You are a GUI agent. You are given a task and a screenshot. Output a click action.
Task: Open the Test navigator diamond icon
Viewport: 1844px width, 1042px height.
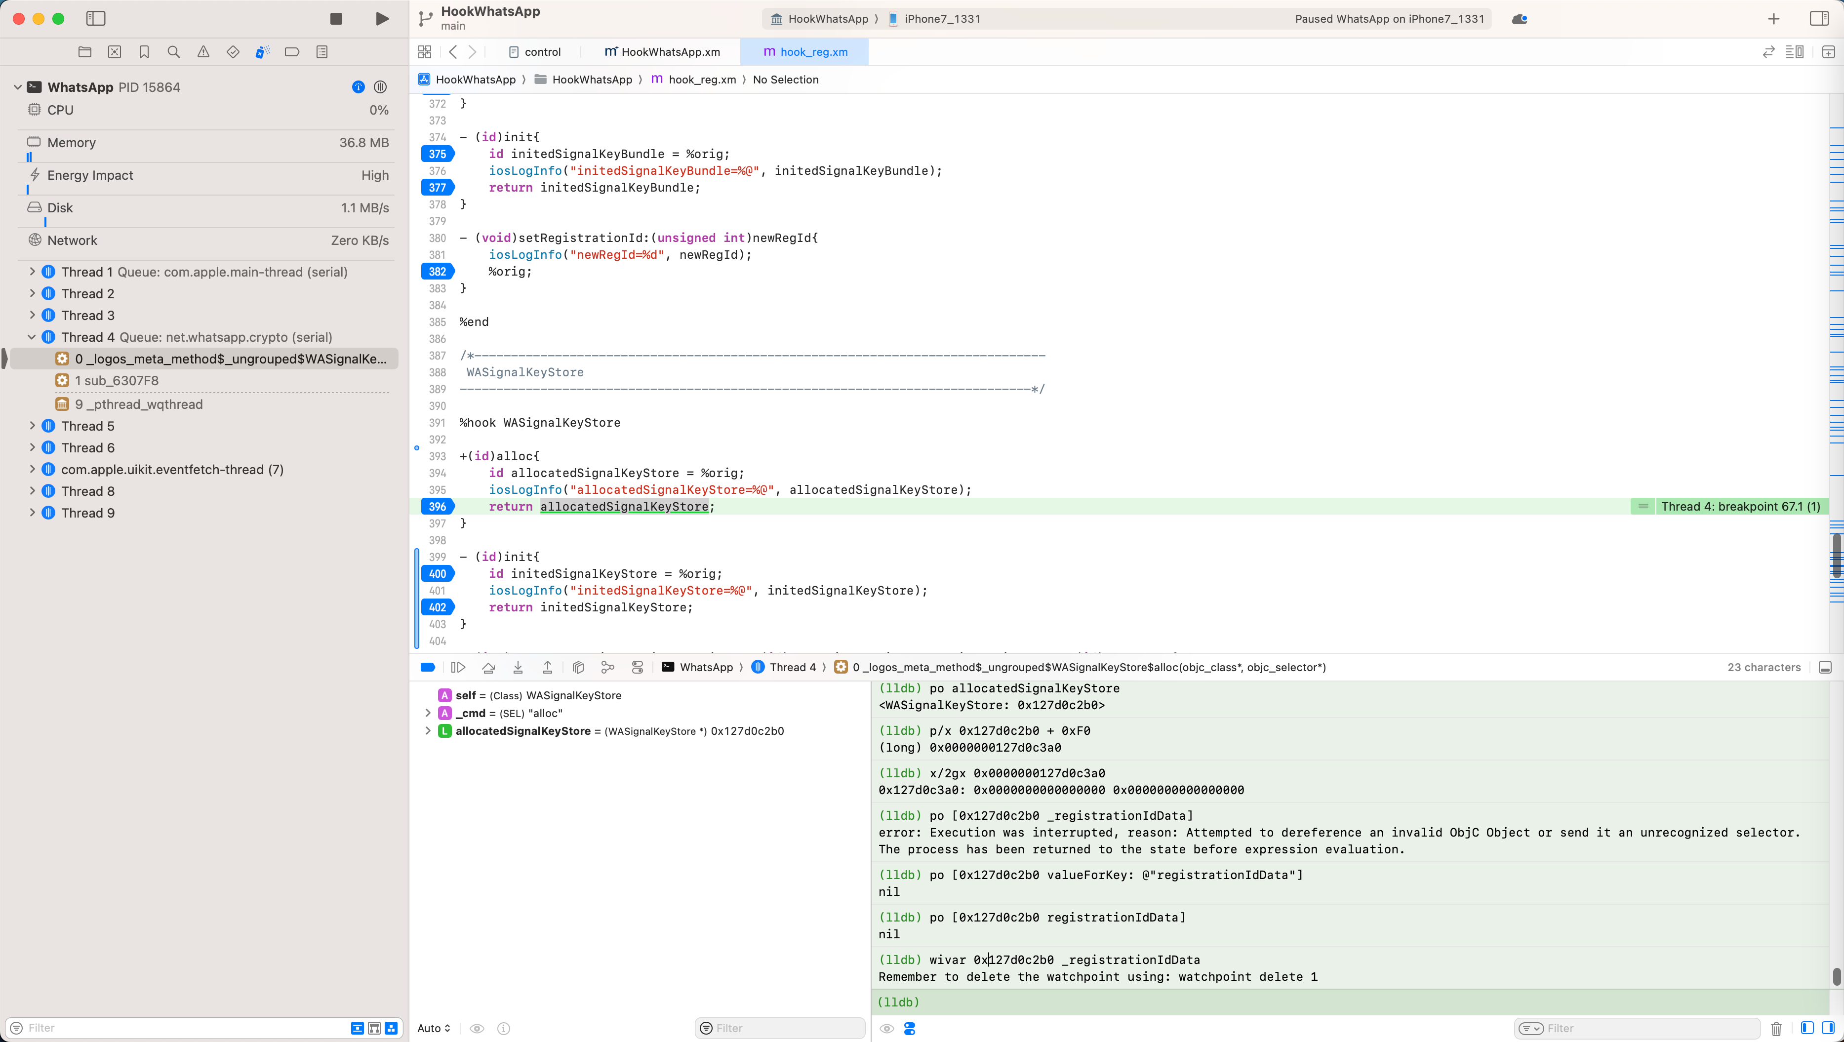click(x=233, y=51)
